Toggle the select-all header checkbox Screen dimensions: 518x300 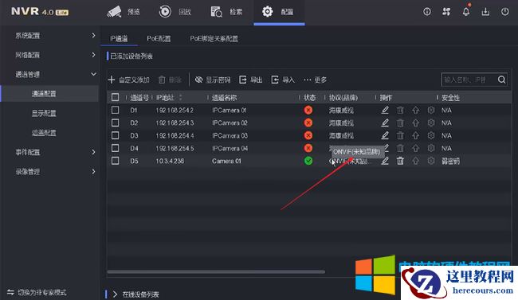click(x=115, y=97)
